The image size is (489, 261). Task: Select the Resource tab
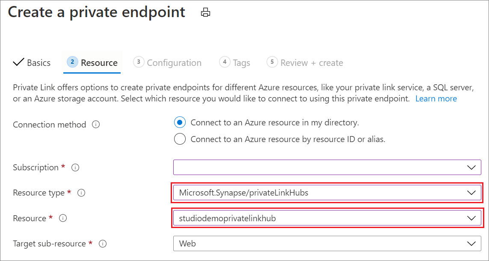(99, 63)
